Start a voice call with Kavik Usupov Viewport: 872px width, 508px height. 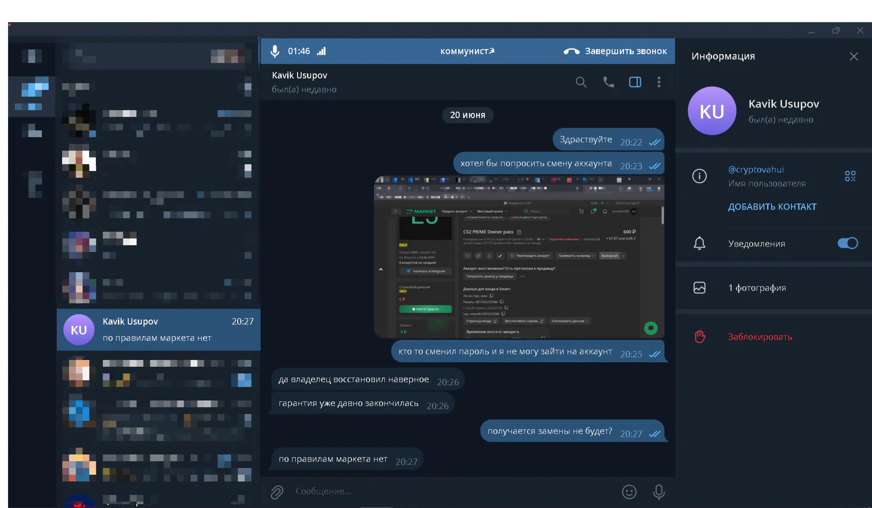coord(609,82)
